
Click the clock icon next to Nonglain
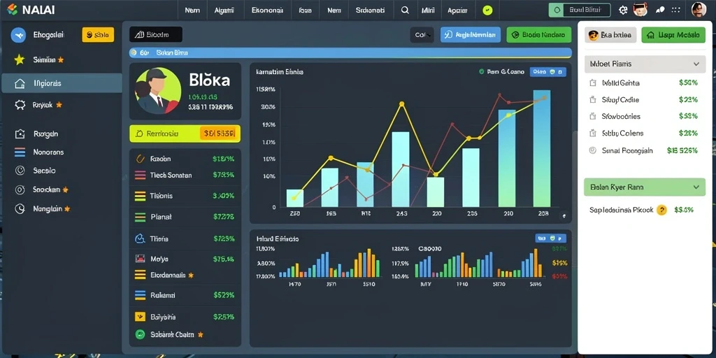pos(20,208)
